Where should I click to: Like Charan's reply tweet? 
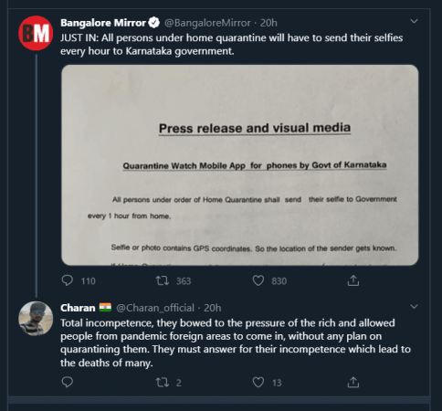coord(258,382)
